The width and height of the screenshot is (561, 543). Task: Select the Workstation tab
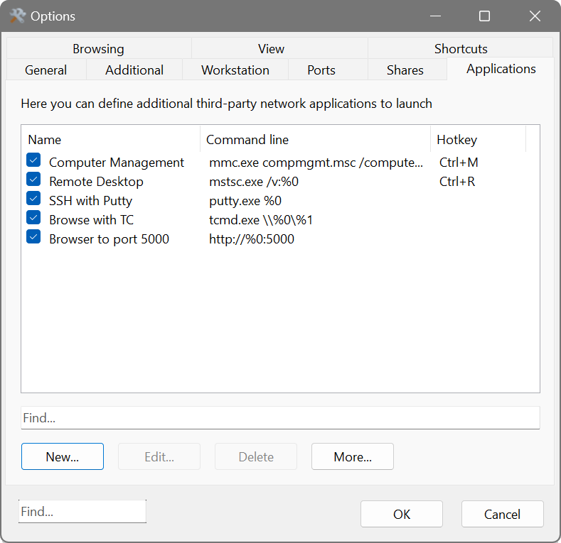coord(235,70)
